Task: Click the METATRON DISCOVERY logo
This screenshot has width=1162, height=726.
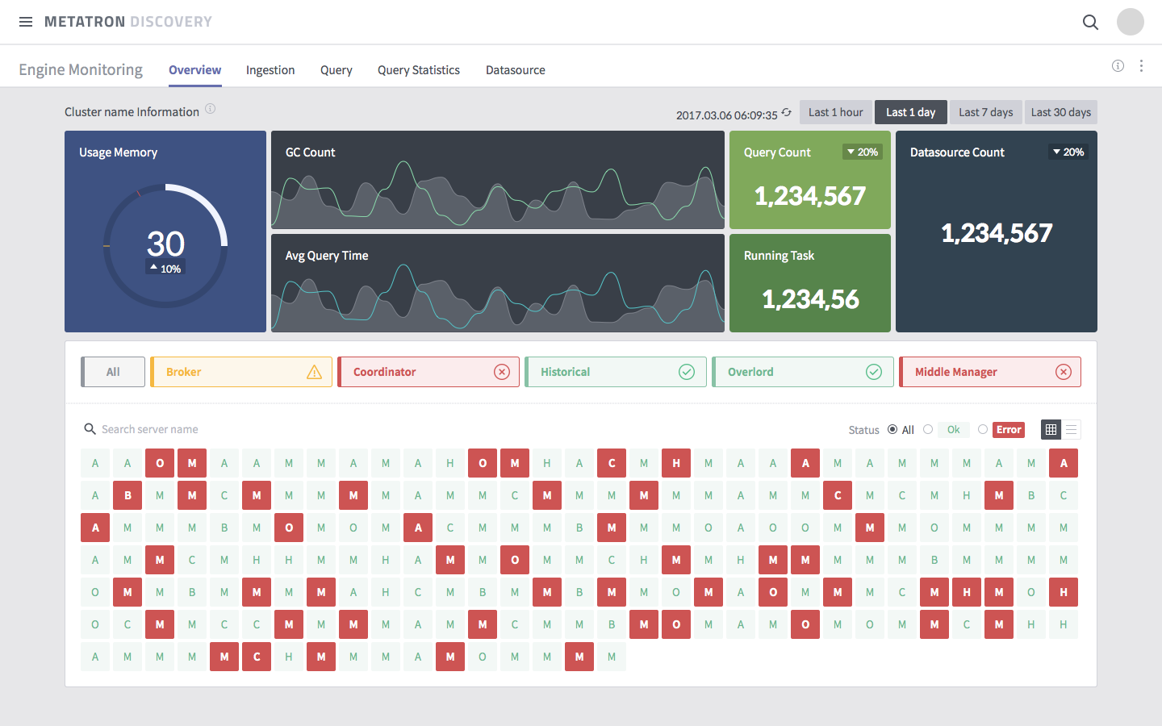Action: coord(128,22)
